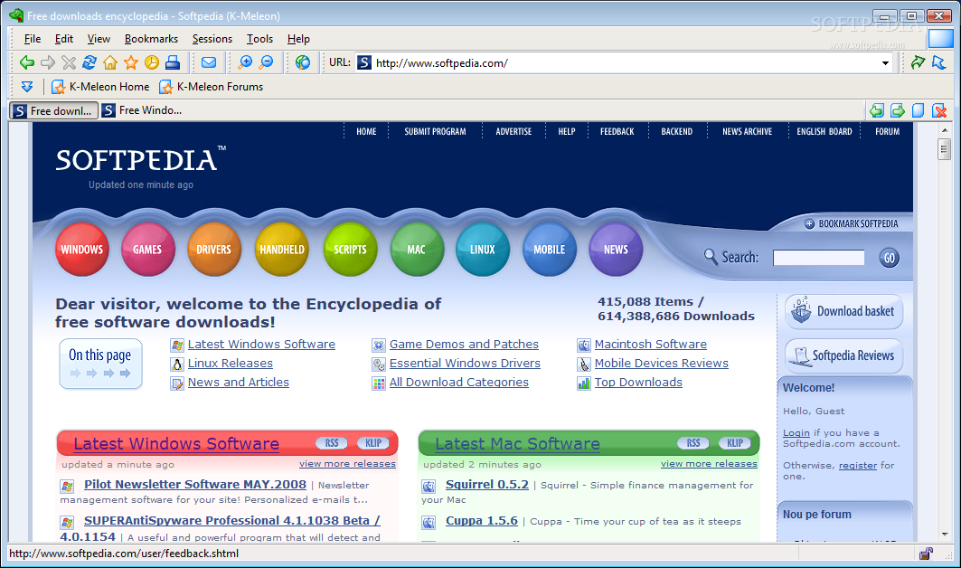Click the Softpedia S site icon in the URL bar
This screenshot has height=568, width=961.
pos(364,62)
